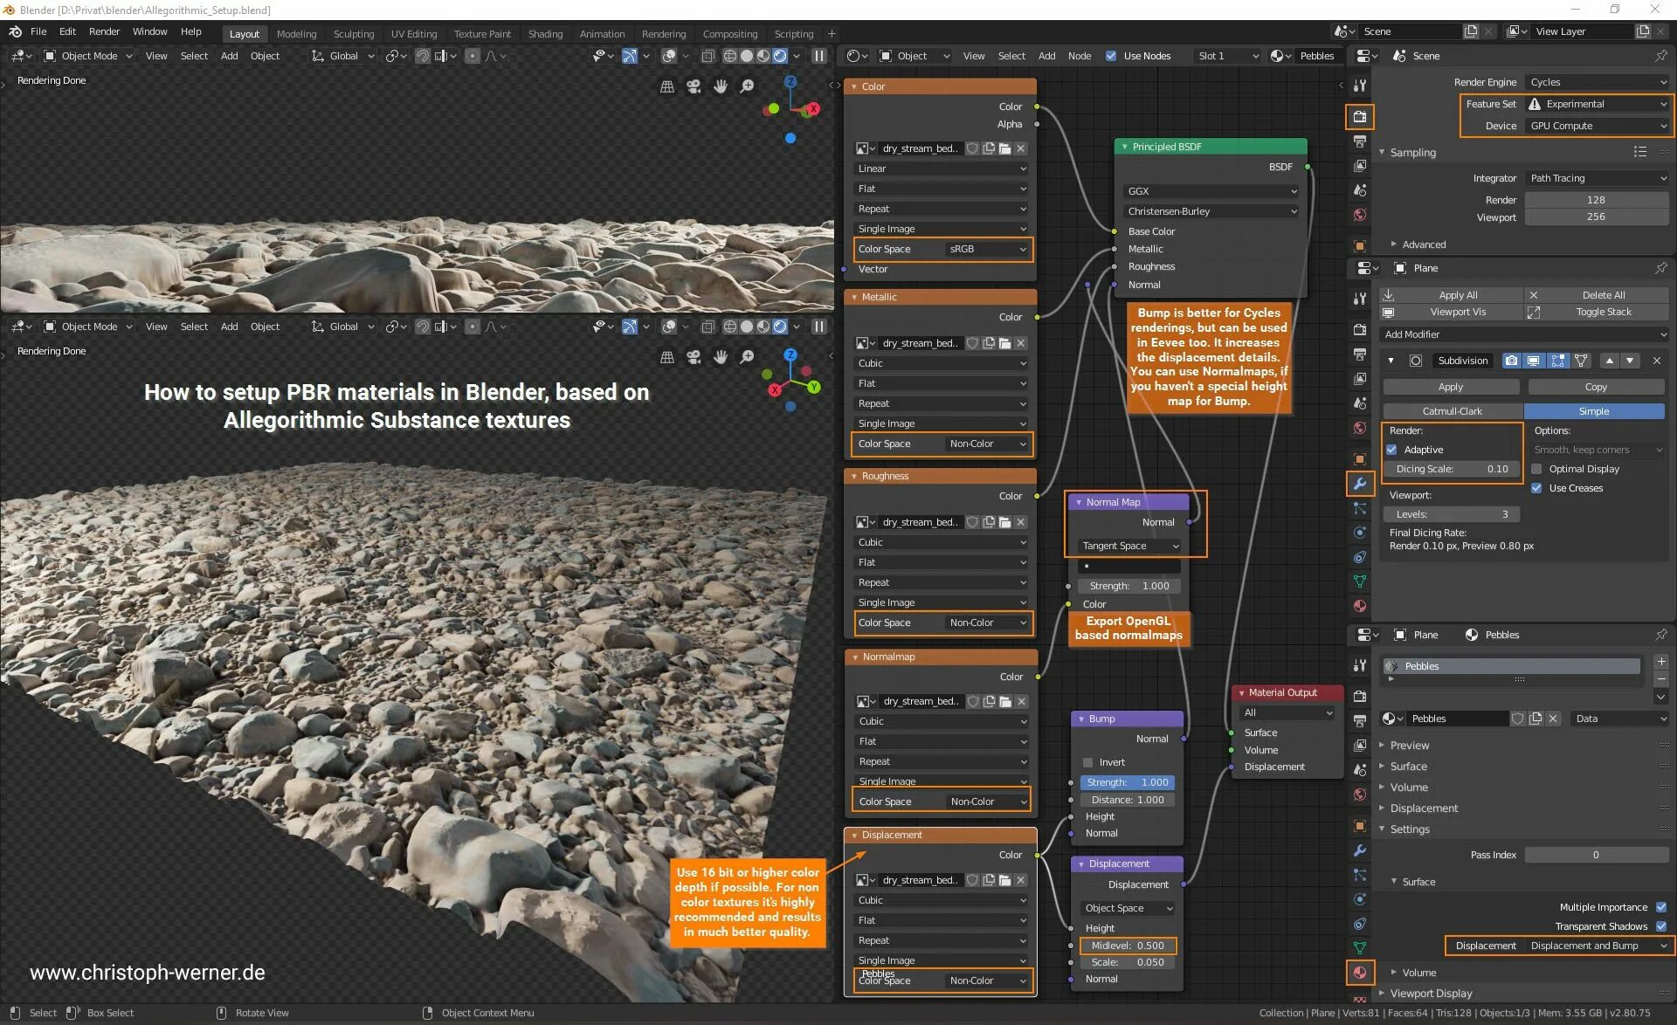The image size is (1677, 1025).
Task: Open image folder icon in Color node
Action: 1004,148
